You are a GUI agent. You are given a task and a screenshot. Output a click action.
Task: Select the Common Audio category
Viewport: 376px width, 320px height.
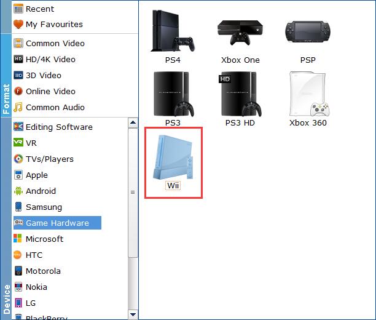pyautogui.click(x=55, y=108)
